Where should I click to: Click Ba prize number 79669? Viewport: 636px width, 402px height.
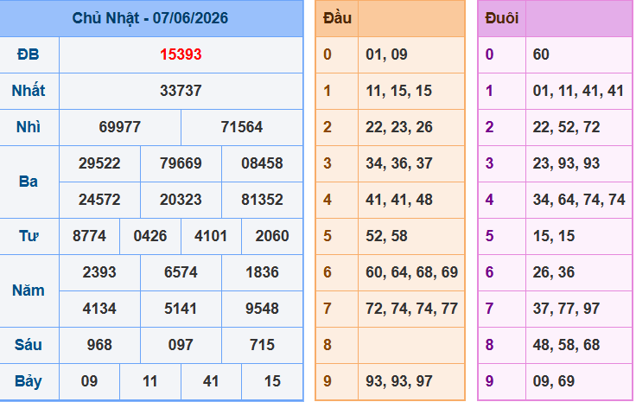(x=181, y=163)
